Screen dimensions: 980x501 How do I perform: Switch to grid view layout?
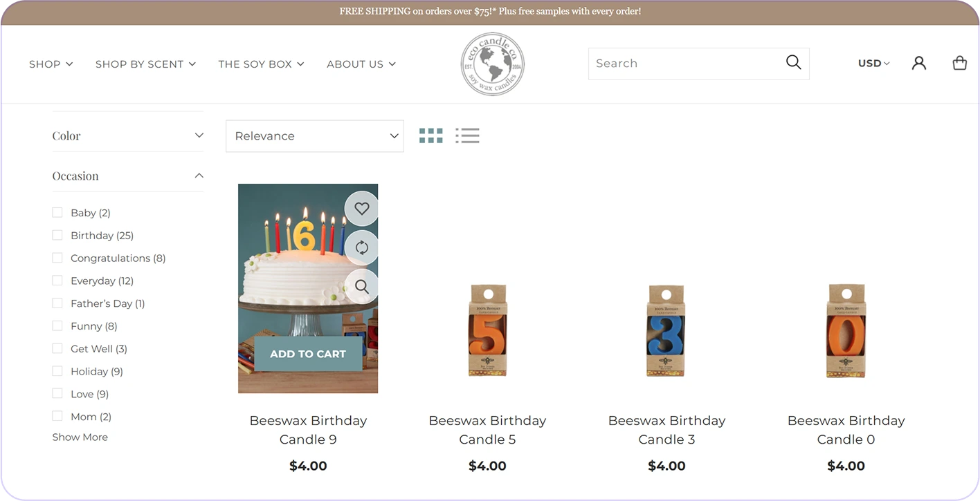pos(430,136)
